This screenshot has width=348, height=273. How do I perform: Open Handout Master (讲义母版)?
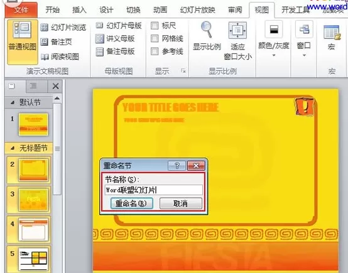tap(115, 38)
